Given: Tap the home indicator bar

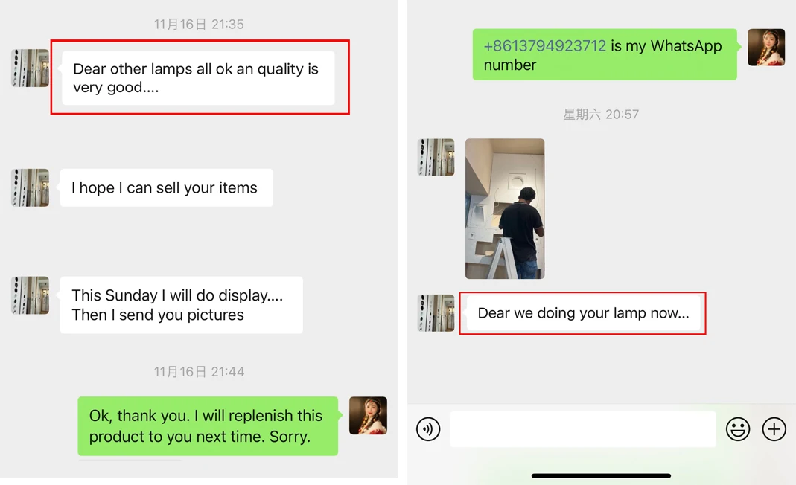Looking at the screenshot, I should pyautogui.click(x=601, y=476).
